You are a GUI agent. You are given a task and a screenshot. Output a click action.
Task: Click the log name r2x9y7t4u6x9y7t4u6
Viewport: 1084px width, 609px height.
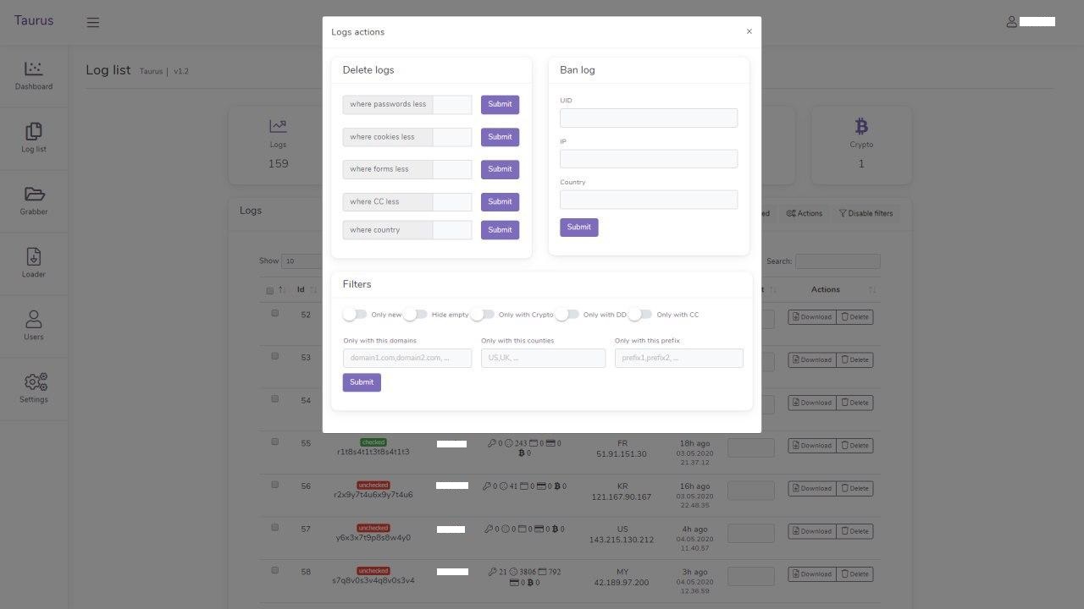(x=373, y=495)
